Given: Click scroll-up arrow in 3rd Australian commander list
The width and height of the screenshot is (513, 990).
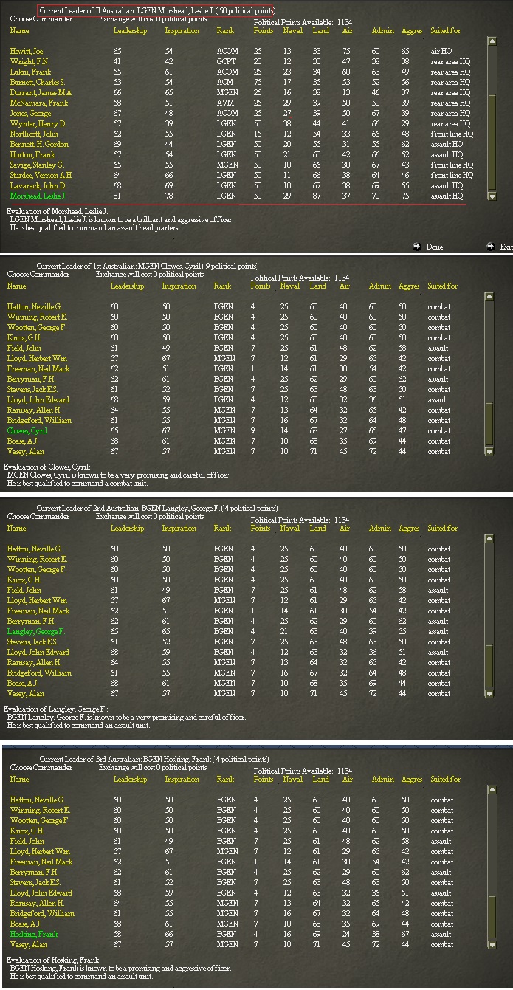Looking at the screenshot, I should 492,790.
